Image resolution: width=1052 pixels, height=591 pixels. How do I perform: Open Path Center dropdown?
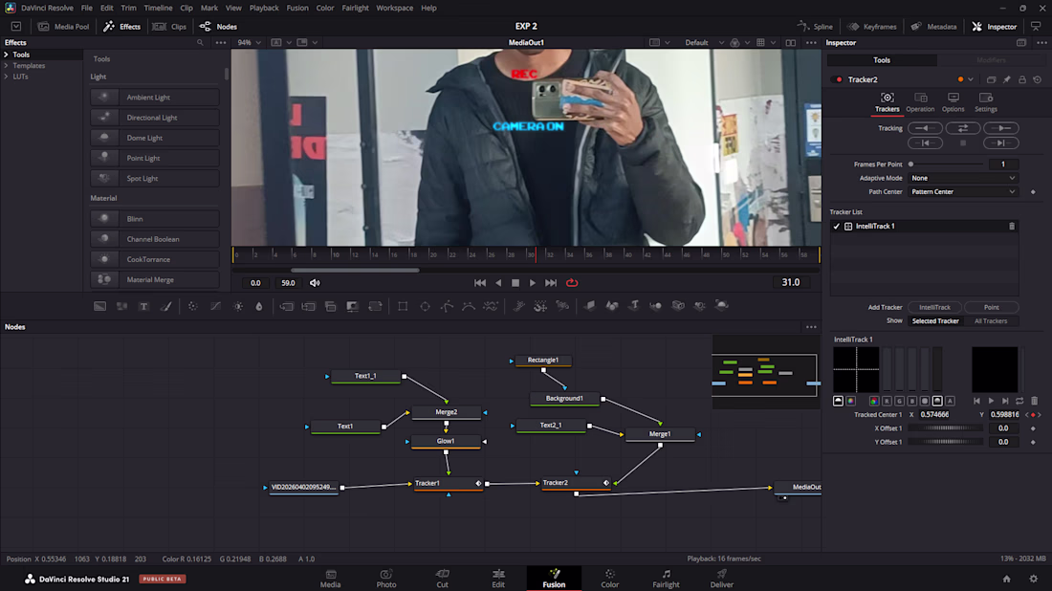(x=963, y=192)
